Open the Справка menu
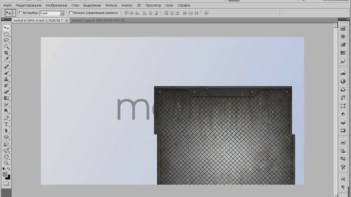Viewport: 351px width, 197px height. (x=184, y=5)
